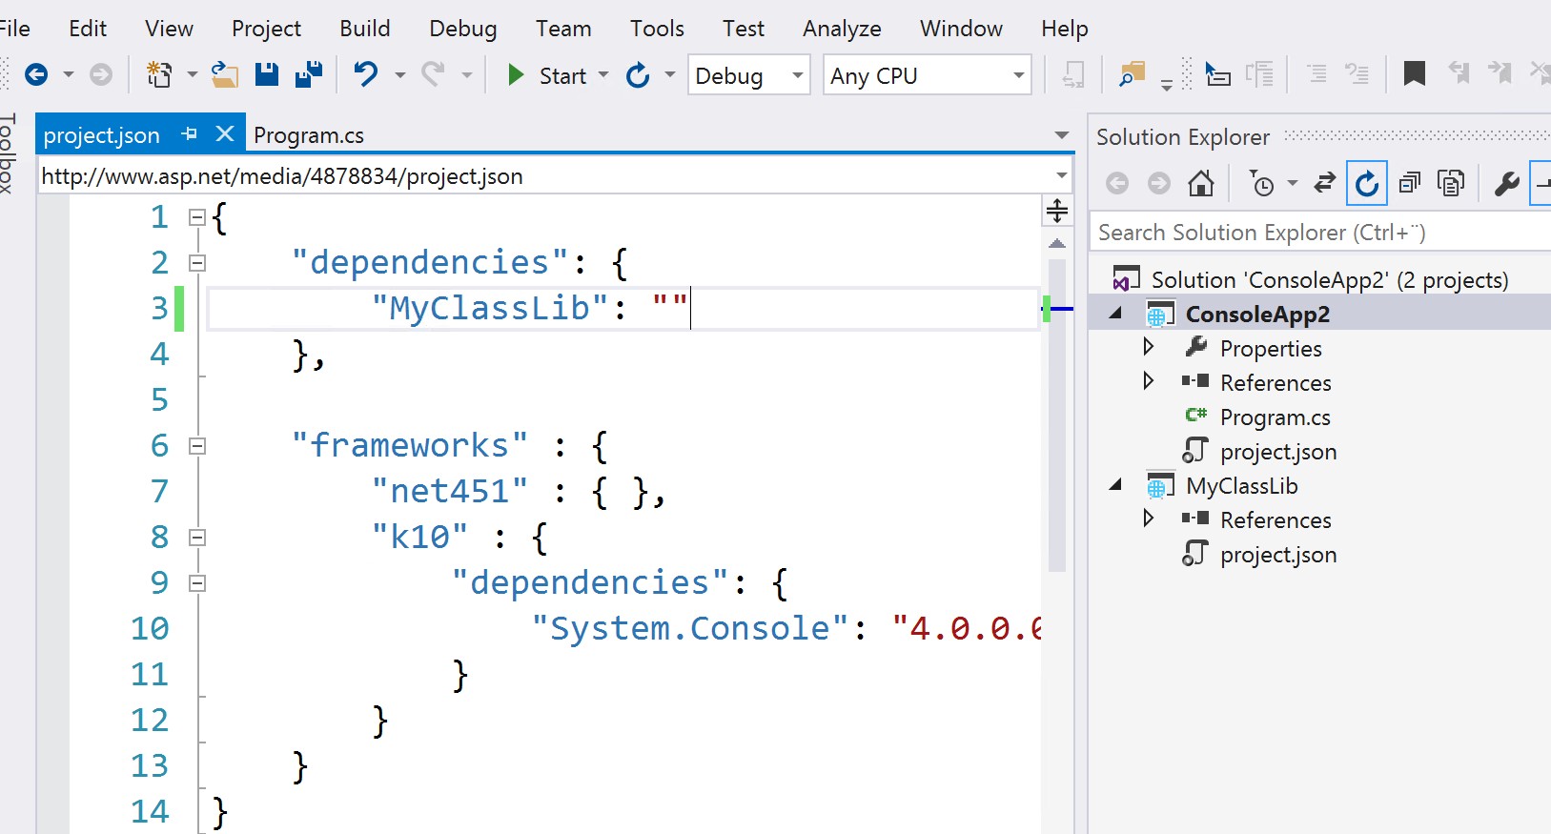
Task: Navigate backward using the blue back arrow
Action: [x=36, y=74]
